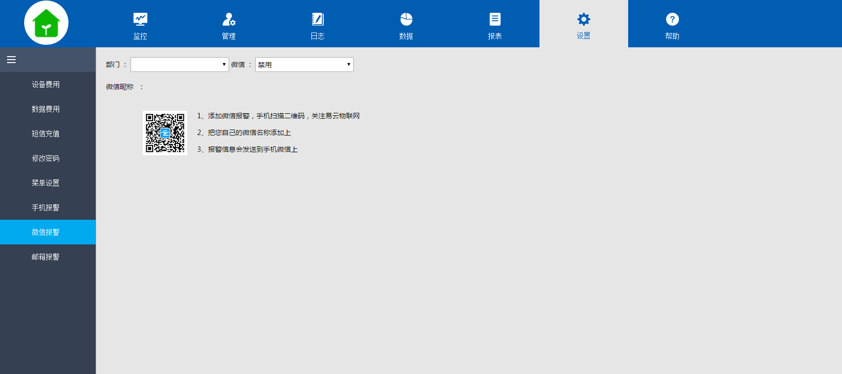Click the green house logo
Viewport: 842px width, 374px height.
click(46, 23)
